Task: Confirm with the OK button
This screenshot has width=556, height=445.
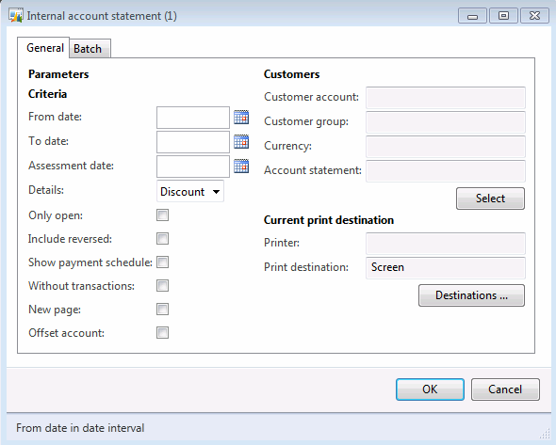Action: point(430,389)
